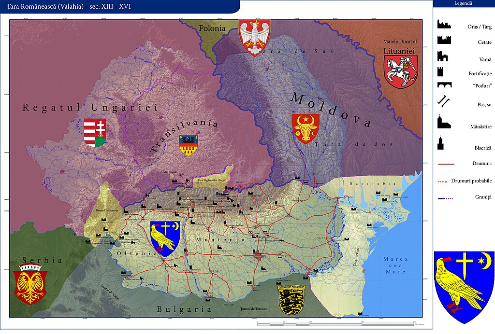Click the Mănăstire legend icon
The image size is (495, 334).
tap(444, 122)
